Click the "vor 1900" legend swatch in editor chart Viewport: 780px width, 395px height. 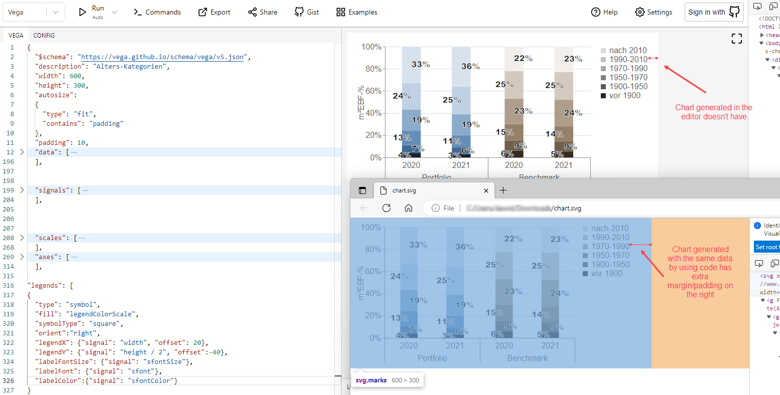[603, 96]
